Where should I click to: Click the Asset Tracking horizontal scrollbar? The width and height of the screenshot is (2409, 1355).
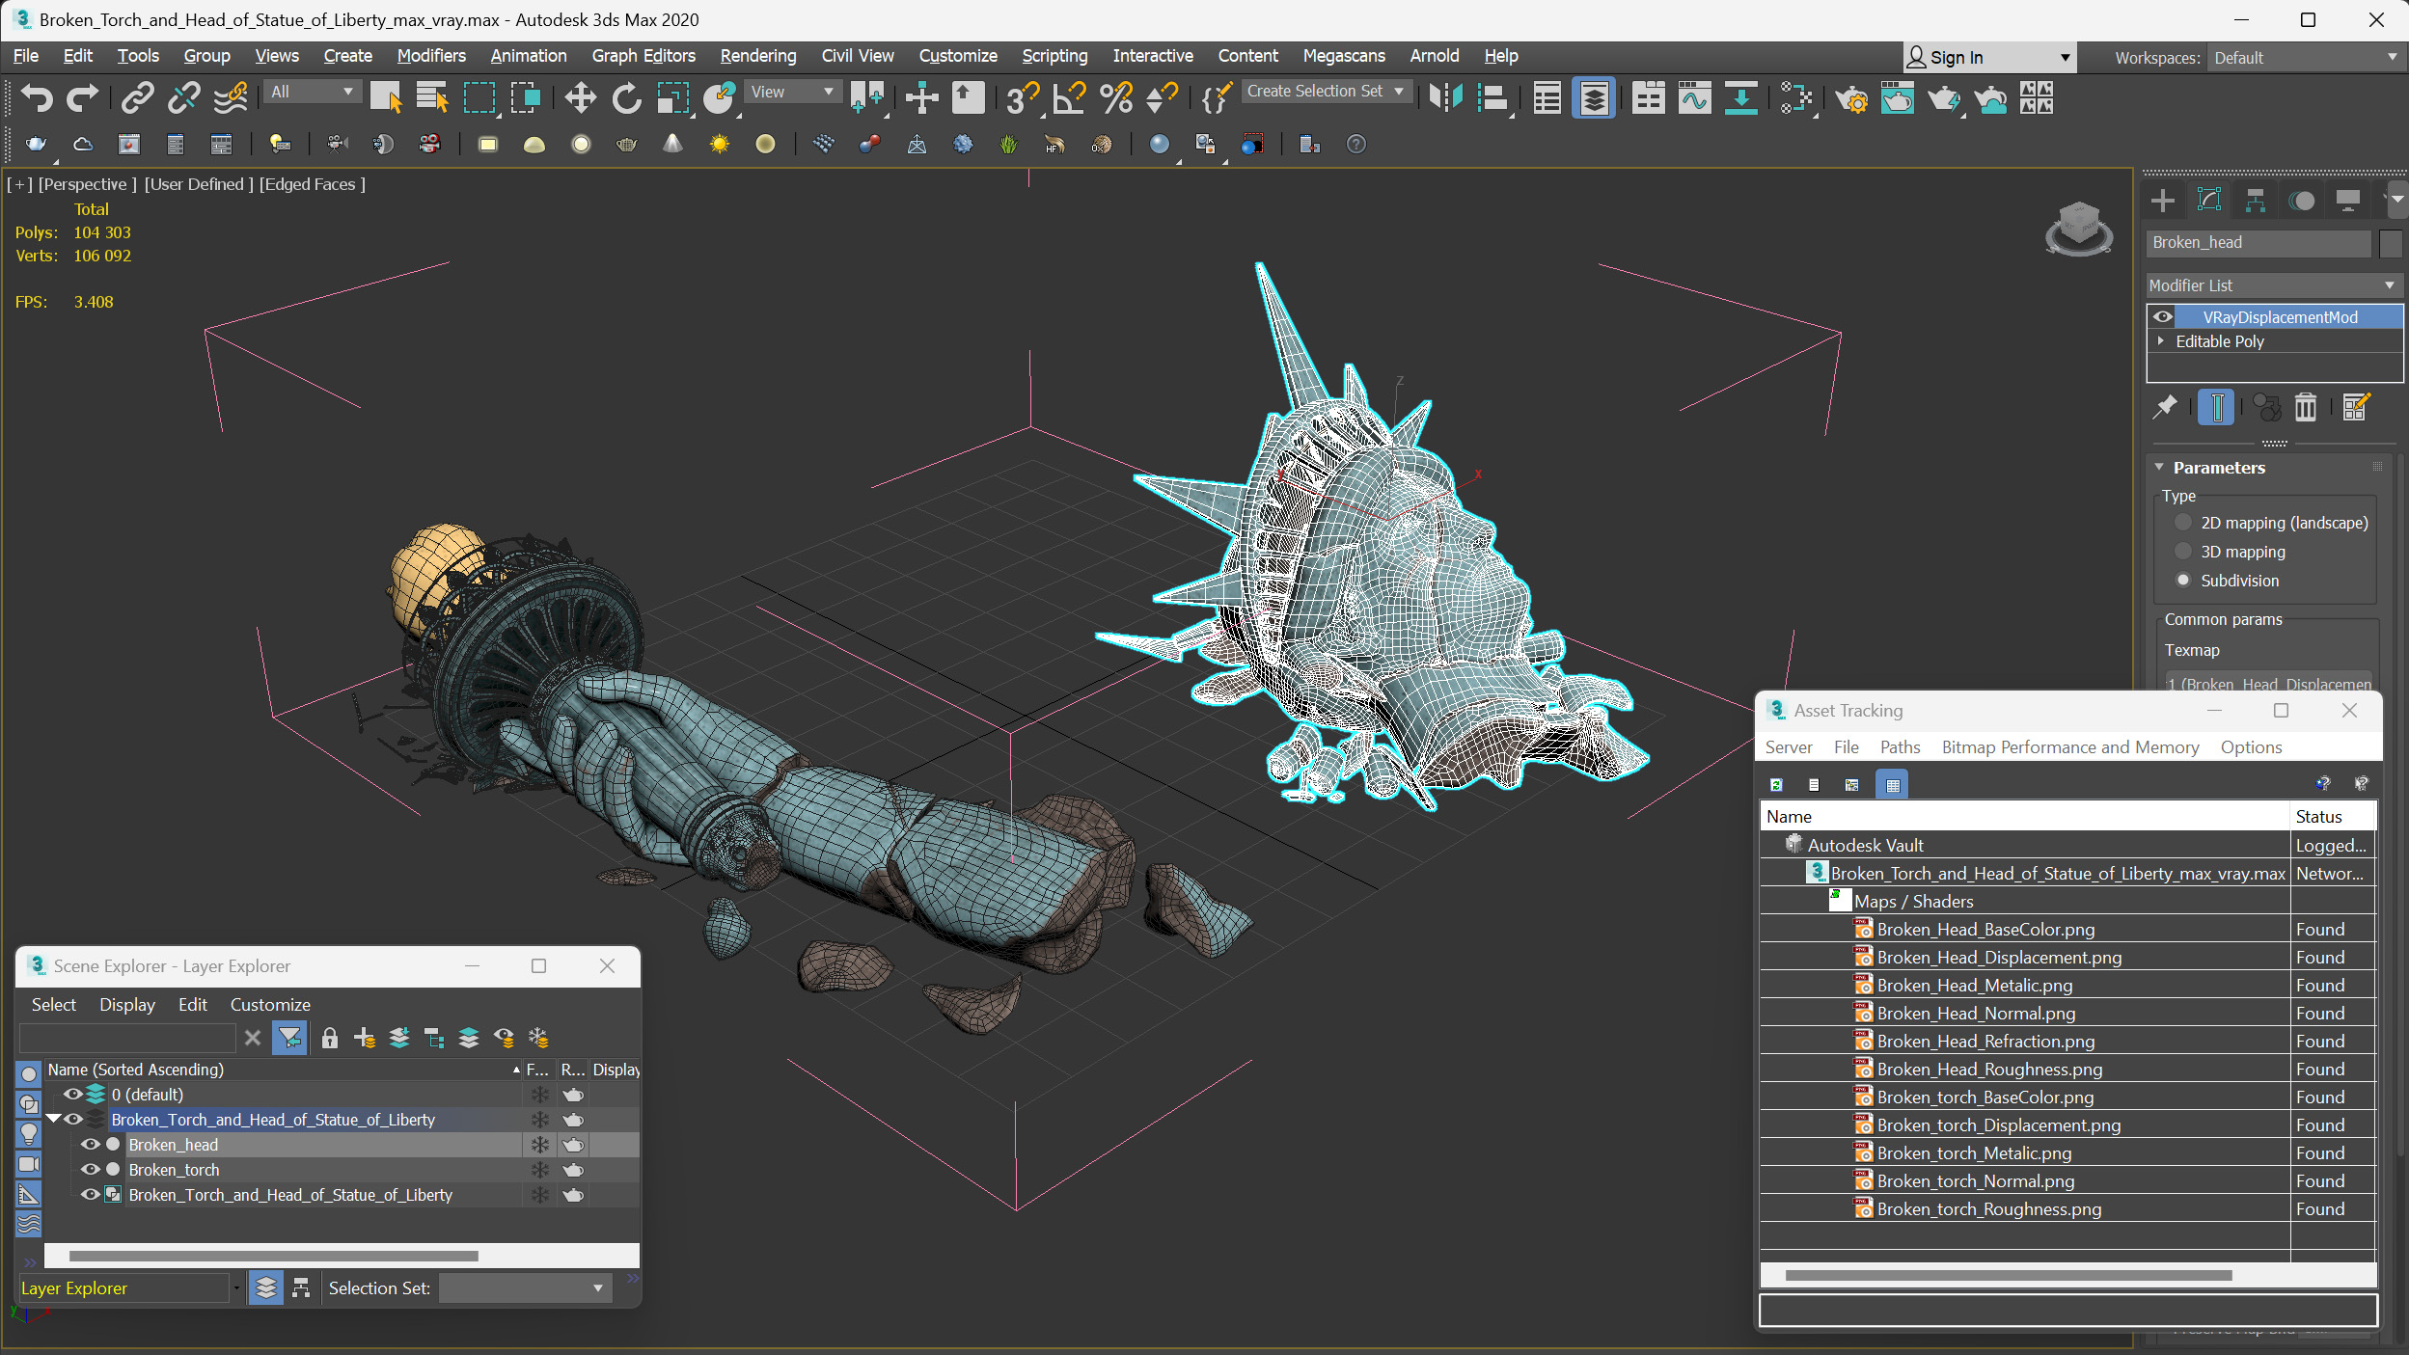tap(2008, 1276)
